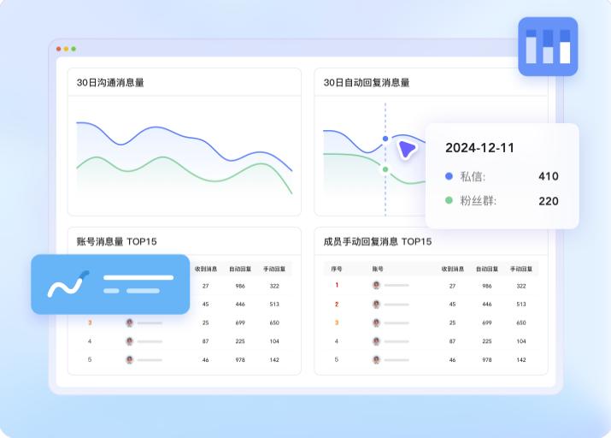Click rank number 2 in 成员手动回复消息 table
Screen dimensions: 611x438
click(337, 305)
